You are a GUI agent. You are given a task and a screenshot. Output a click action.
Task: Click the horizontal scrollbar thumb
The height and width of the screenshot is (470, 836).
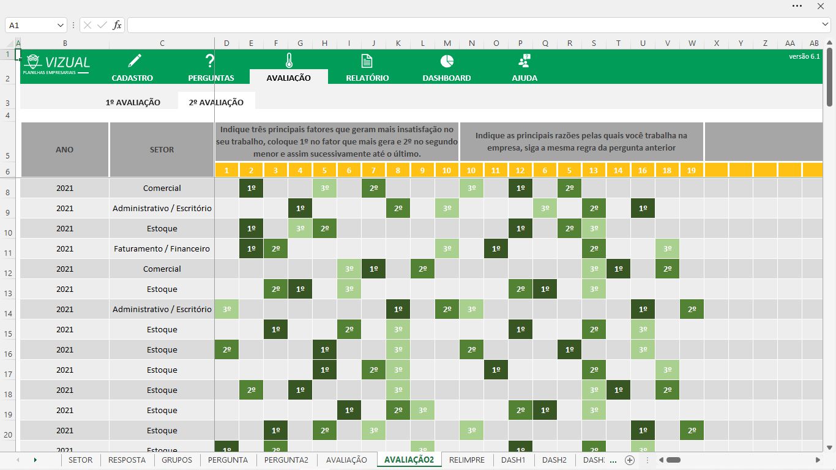(674, 460)
